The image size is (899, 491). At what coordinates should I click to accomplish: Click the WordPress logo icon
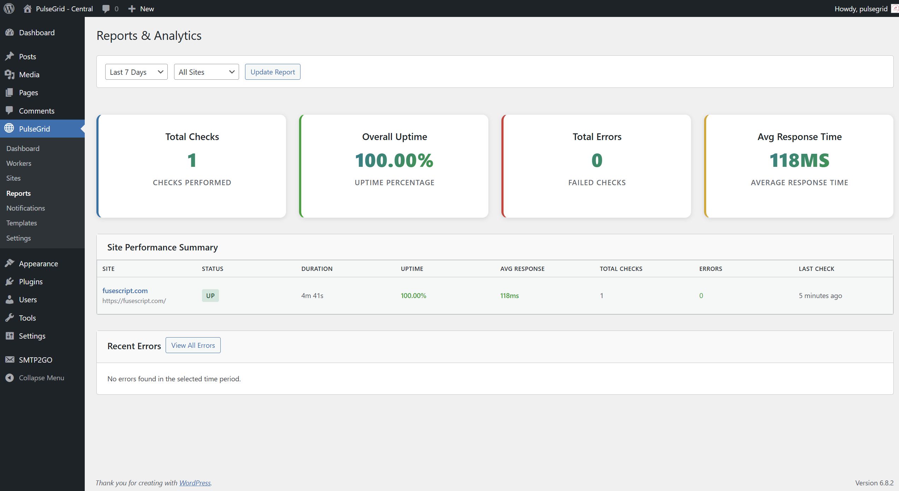click(9, 8)
